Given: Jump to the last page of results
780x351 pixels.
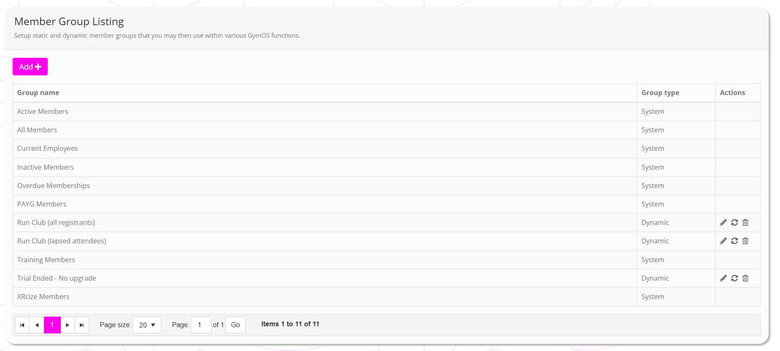Looking at the screenshot, I should pos(82,325).
